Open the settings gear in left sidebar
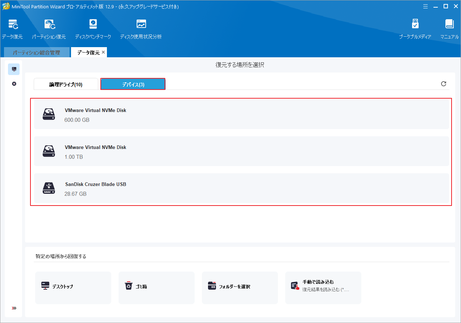461x323 pixels. click(x=14, y=84)
